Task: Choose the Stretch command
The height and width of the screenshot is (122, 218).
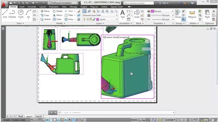Action: click(x=45, y=19)
